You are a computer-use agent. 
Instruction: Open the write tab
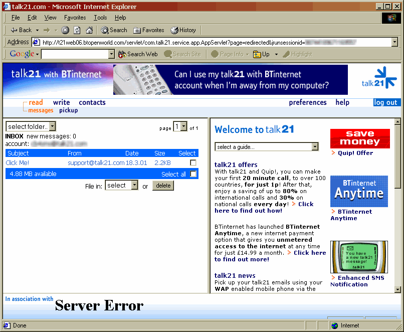click(x=61, y=102)
